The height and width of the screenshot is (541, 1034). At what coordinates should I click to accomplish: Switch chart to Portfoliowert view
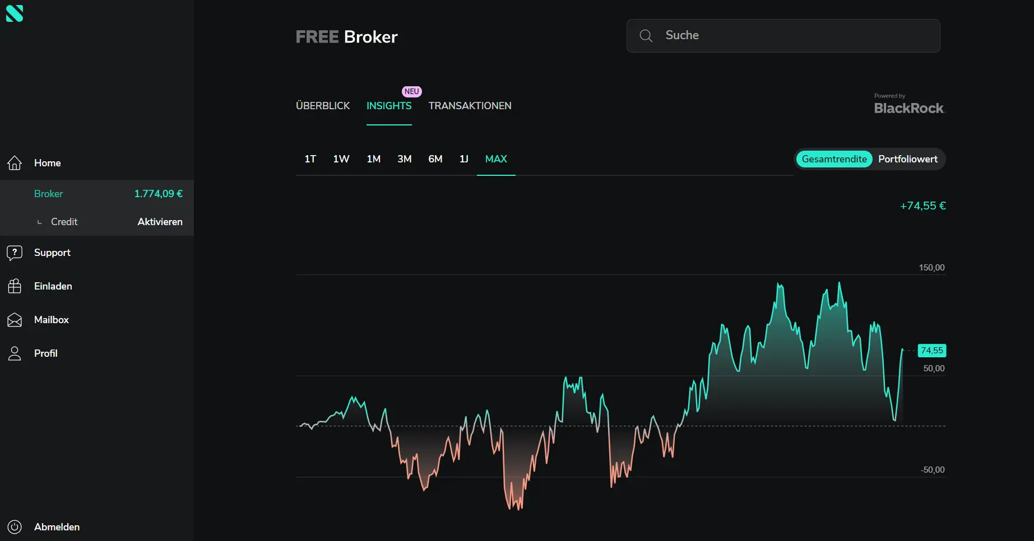907,159
